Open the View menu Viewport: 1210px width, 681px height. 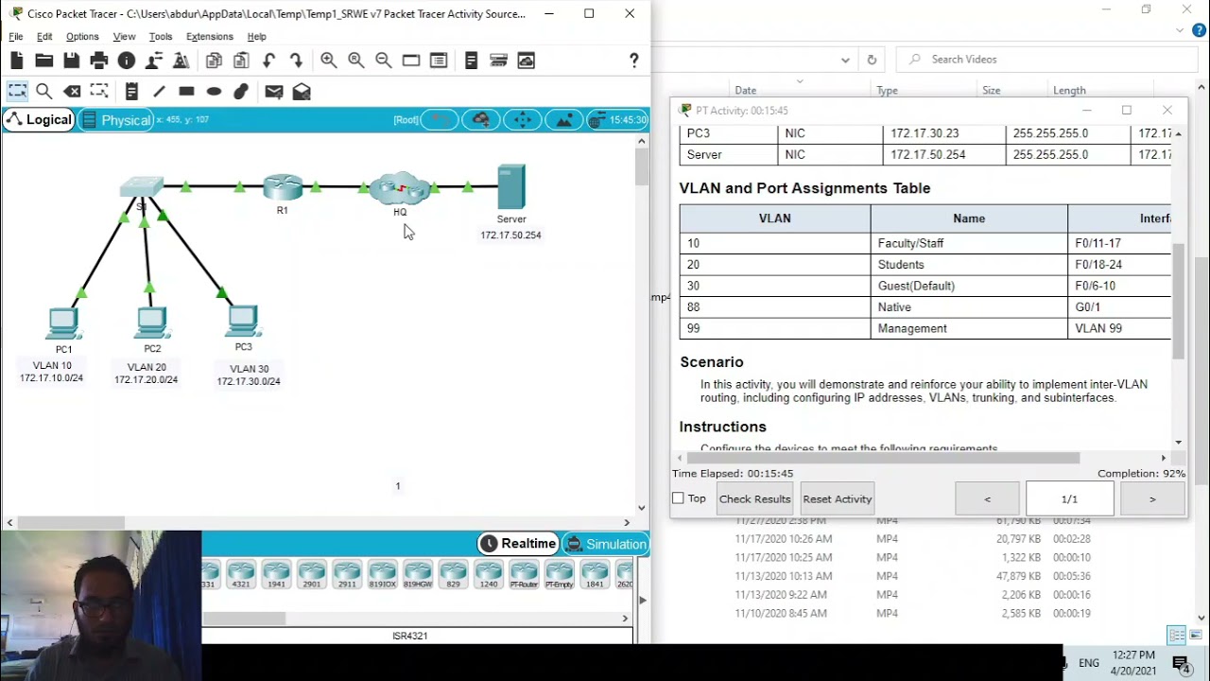point(124,36)
